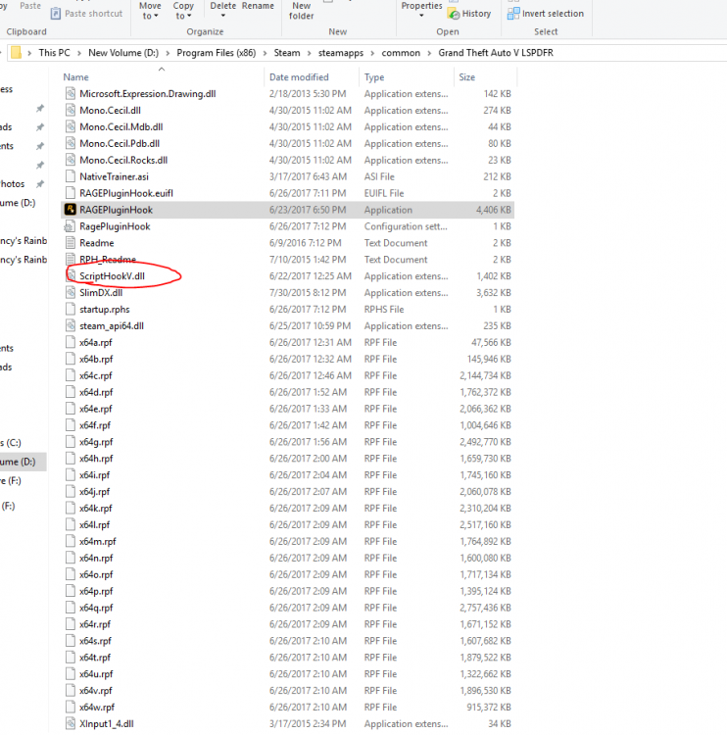Click the x64w.rpf file icon
Image resolution: width=727 pixels, height=735 pixels.
tap(71, 707)
